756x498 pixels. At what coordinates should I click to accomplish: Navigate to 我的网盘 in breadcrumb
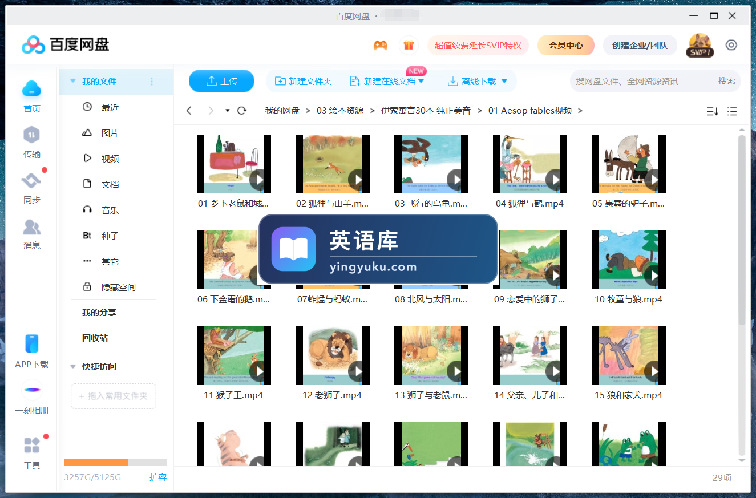282,111
